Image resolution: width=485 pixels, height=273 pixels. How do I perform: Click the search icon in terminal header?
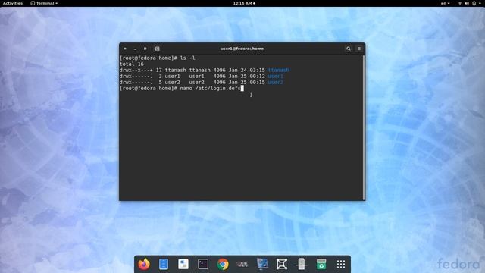click(349, 49)
